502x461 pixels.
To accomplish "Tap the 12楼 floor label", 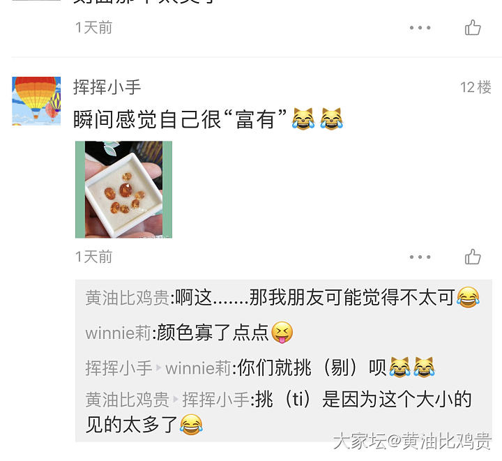I will [476, 87].
